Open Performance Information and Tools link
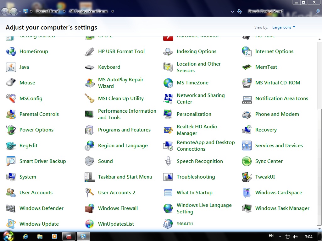The width and height of the screenshot is (322, 241). [127, 114]
